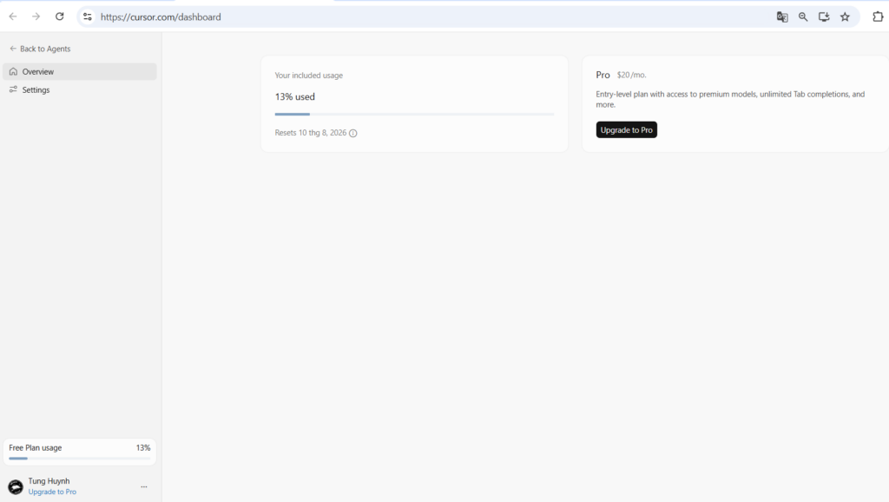This screenshot has height=502, width=889.
Task: Reload the dashboard page
Action: click(60, 17)
